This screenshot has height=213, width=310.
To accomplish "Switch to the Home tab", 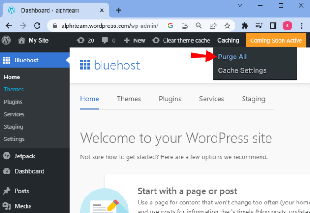I will tap(89, 99).
